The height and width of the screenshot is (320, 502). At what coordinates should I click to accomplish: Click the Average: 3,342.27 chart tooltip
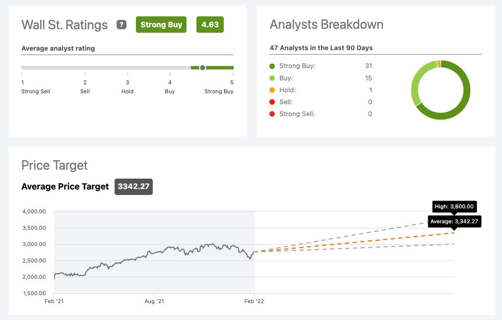pyautogui.click(x=454, y=221)
